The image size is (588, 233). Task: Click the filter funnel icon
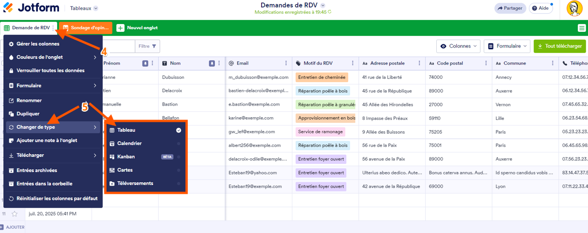(x=154, y=46)
